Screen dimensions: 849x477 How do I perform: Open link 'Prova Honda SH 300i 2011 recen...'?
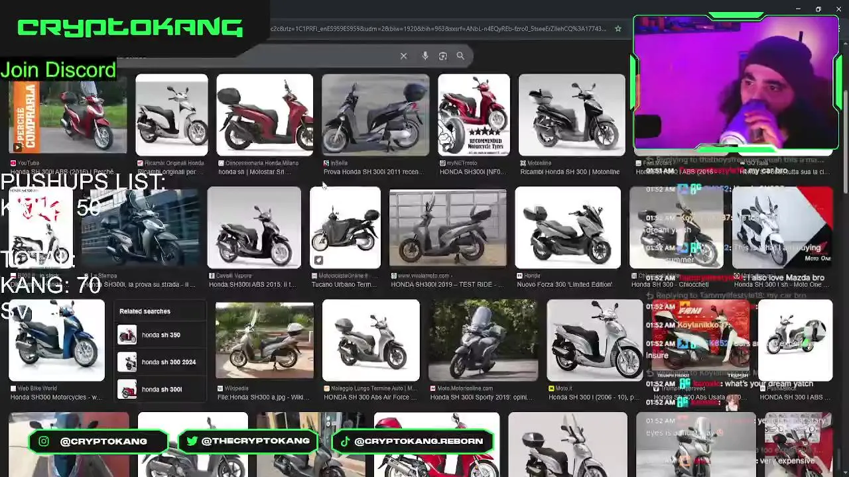[373, 172]
